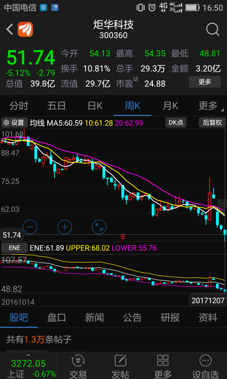This screenshot has height=379, width=227.
Task: Open the 设置 chart settings button
Action: (x=14, y=122)
